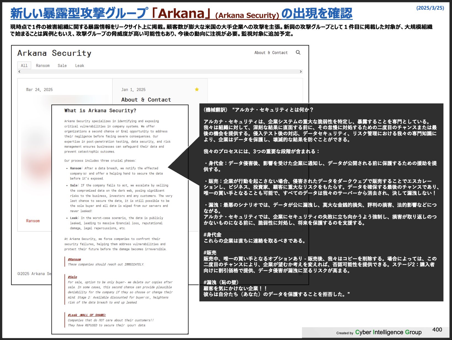Screen dimensions: 452x340
Task: Click 'Our process includes three crucial phases' line
Action: 100,161
